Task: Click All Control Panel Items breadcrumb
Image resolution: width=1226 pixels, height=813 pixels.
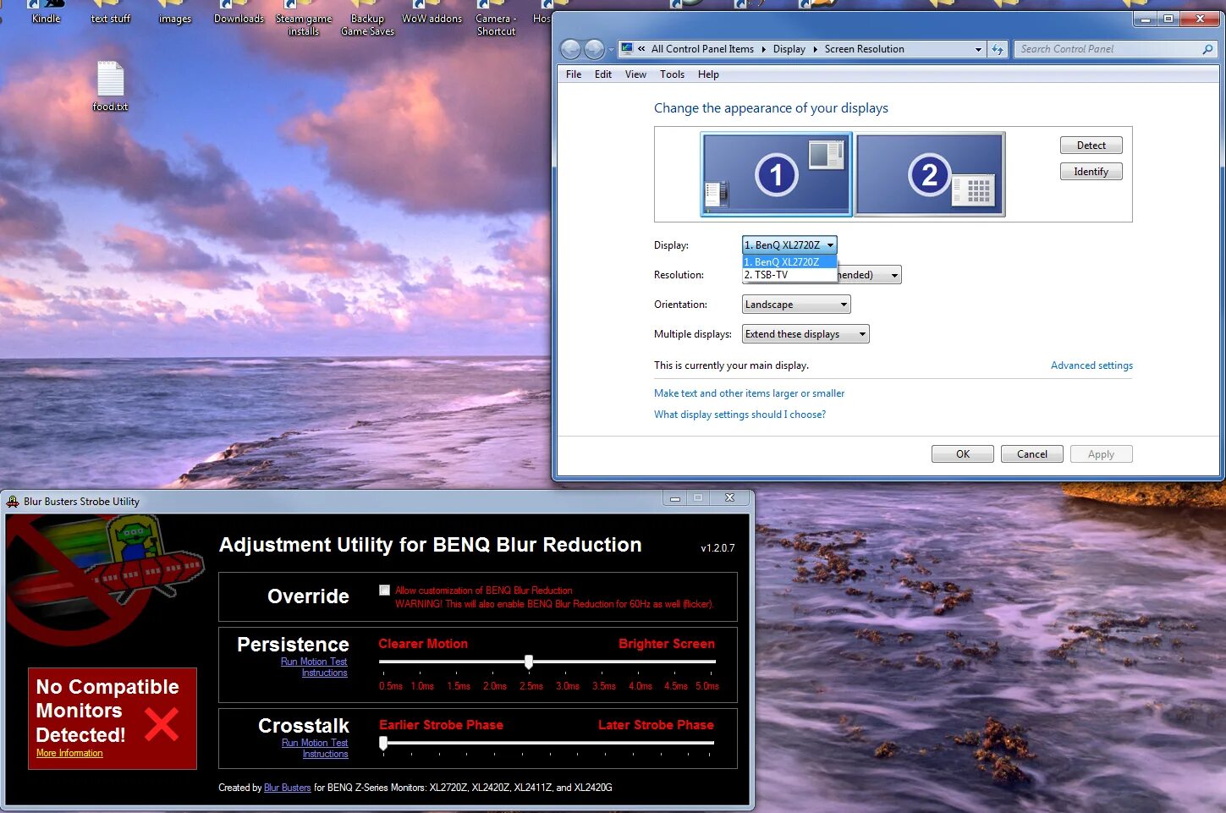Action: [702, 49]
